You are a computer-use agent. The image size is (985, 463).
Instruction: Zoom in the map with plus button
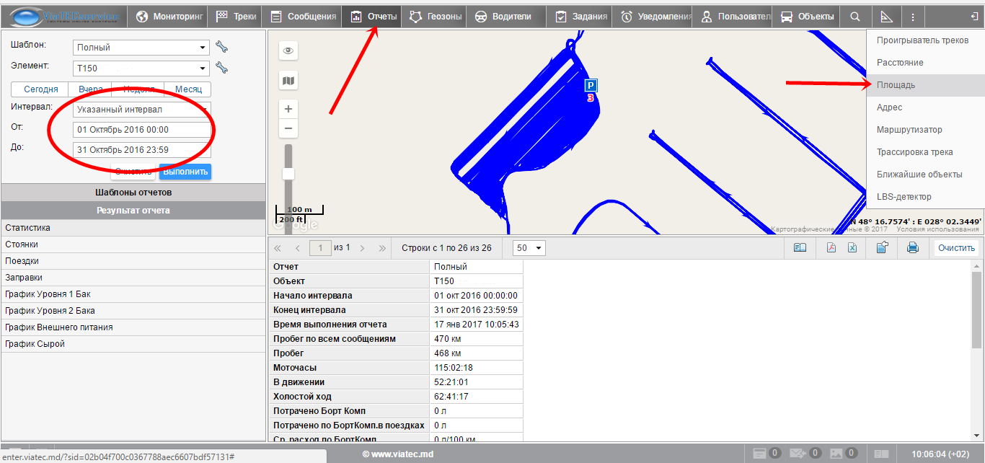[288, 109]
